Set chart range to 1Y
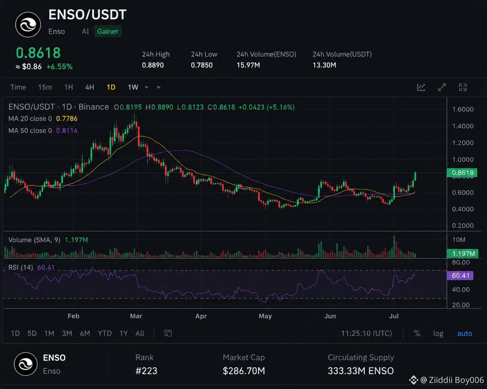This screenshot has height=389, width=487. pos(123,333)
